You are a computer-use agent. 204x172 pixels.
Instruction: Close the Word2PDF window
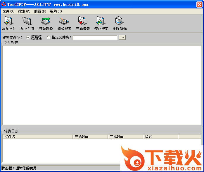point(199,5)
